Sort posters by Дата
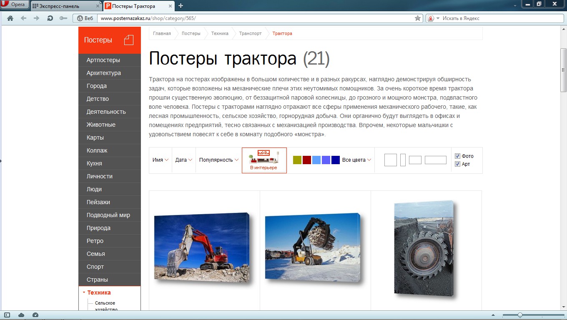 coord(184,160)
